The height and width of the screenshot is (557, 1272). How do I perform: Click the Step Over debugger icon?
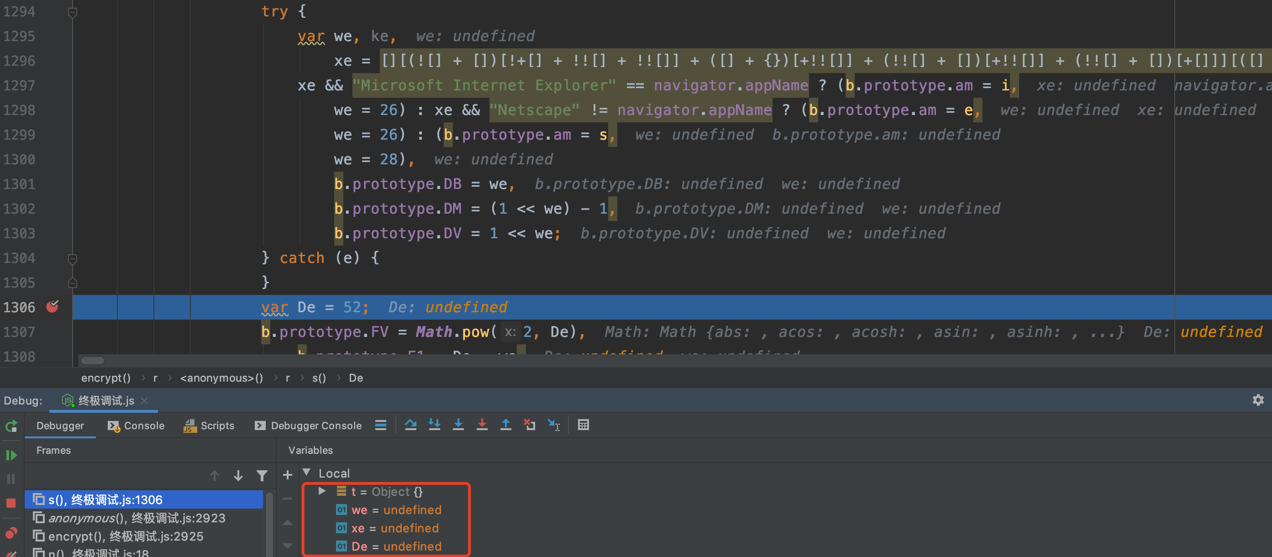pyautogui.click(x=410, y=425)
